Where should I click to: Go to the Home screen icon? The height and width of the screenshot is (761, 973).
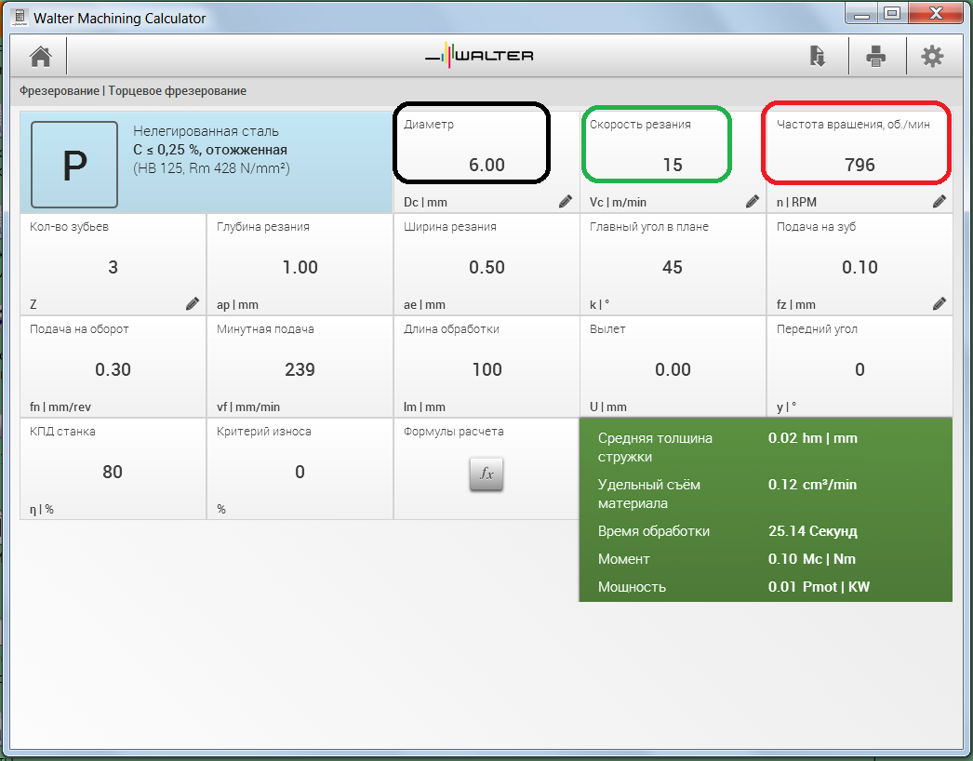pyautogui.click(x=41, y=57)
